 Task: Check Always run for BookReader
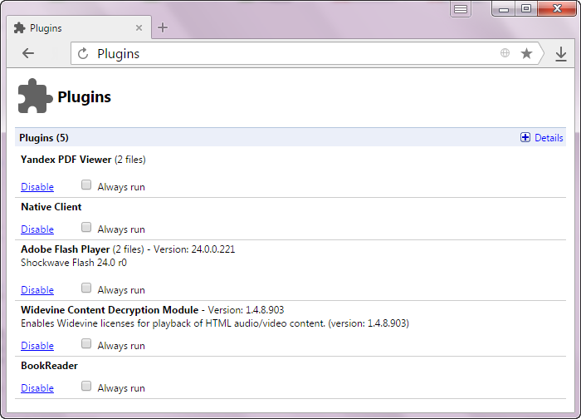coord(86,386)
